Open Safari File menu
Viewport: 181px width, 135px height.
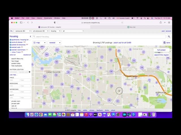[23, 18]
